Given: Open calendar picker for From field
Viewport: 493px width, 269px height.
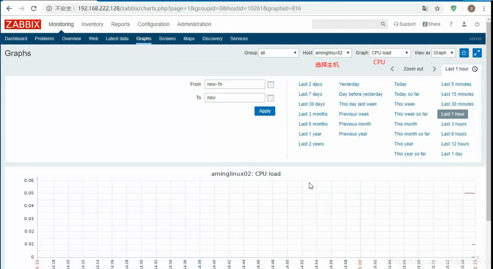Looking at the screenshot, I should pyautogui.click(x=271, y=85).
